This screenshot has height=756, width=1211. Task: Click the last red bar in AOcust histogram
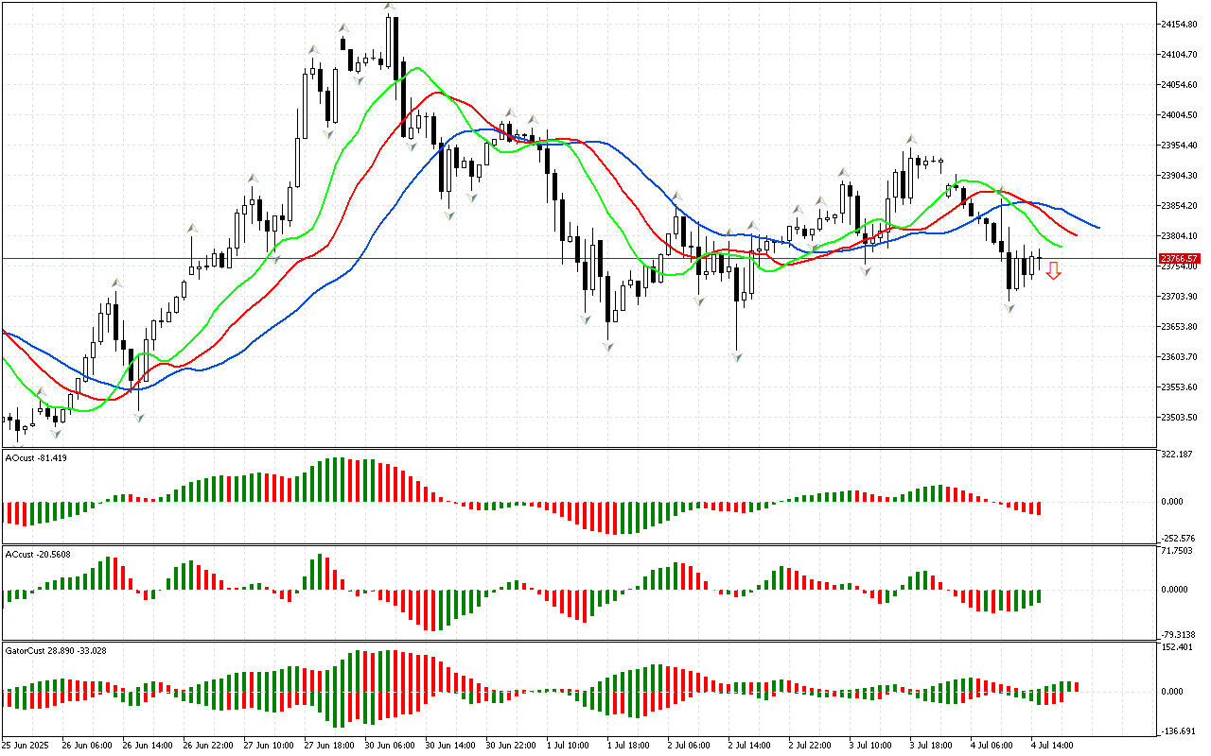(1038, 508)
